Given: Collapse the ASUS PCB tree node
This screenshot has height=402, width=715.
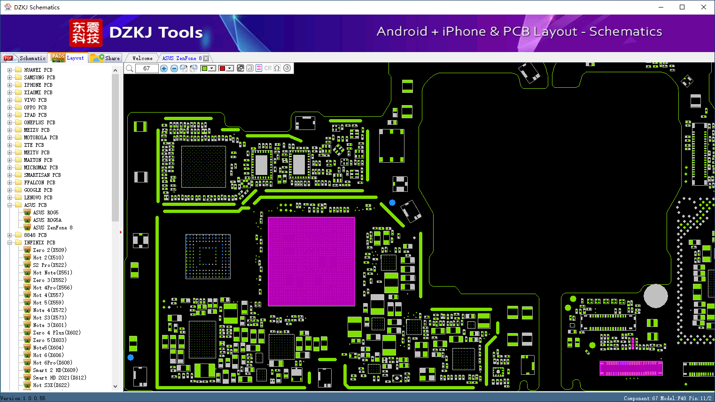Looking at the screenshot, I should pyautogui.click(x=9, y=205).
